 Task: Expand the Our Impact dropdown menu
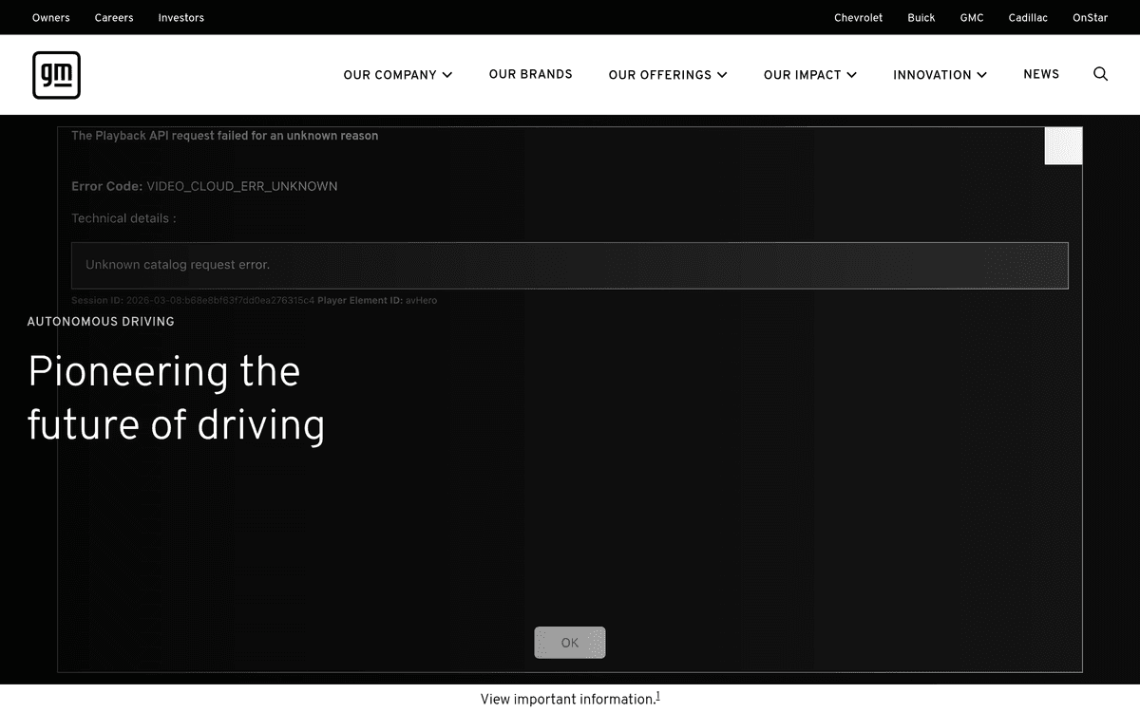click(x=809, y=75)
